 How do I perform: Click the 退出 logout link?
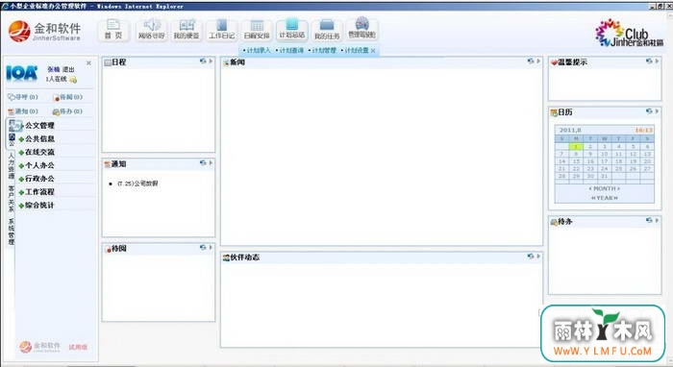coord(68,69)
